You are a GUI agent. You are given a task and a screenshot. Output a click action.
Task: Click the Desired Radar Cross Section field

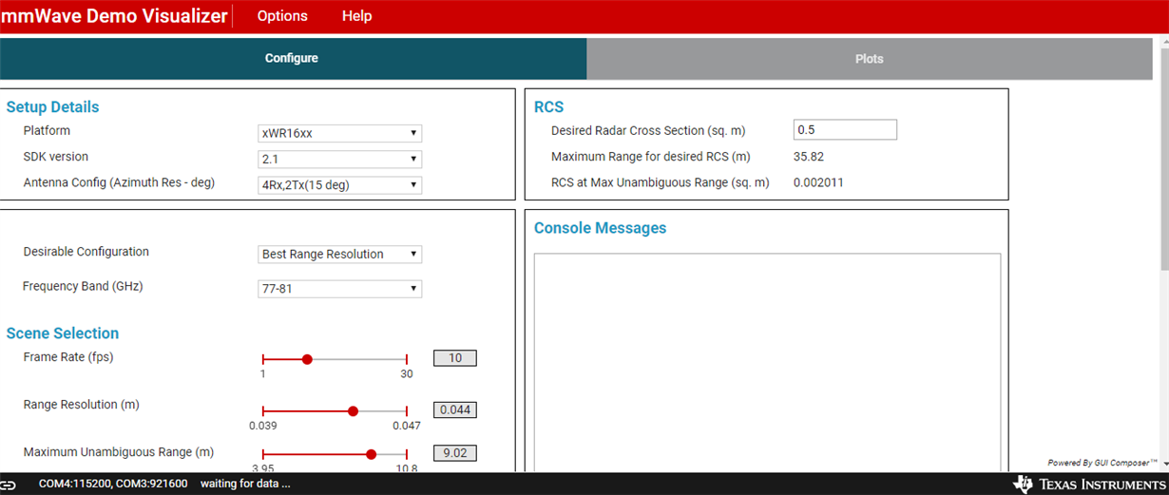point(845,129)
